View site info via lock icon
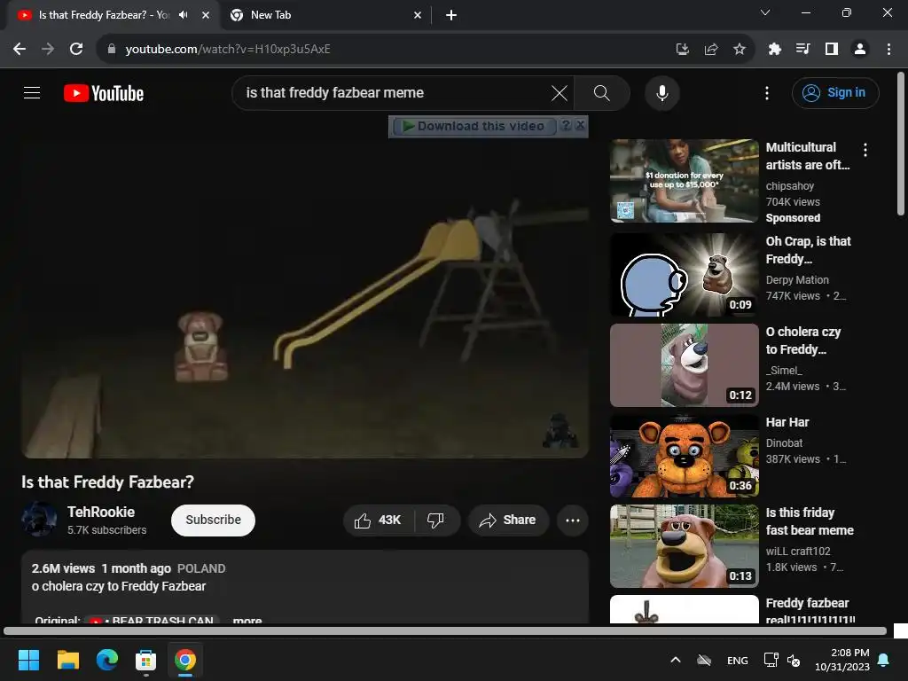 pyautogui.click(x=112, y=49)
